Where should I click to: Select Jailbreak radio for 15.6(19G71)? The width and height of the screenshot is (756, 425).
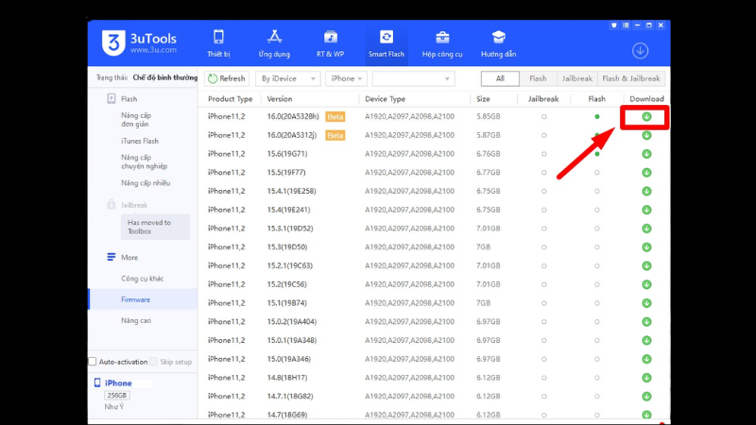point(544,154)
